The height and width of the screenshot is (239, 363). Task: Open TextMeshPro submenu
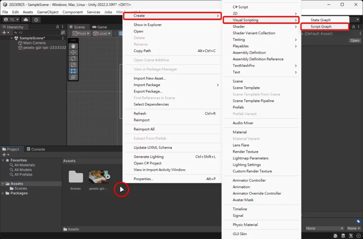point(261,66)
